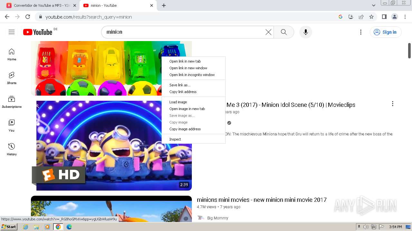The width and height of the screenshot is (412, 231).
Task: Click the volume tray icon
Action: pyautogui.click(x=366, y=227)
